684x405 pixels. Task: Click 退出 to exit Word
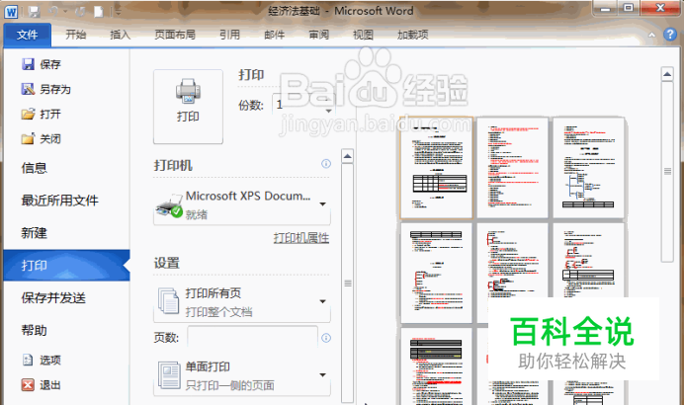(x=42, y=385)
